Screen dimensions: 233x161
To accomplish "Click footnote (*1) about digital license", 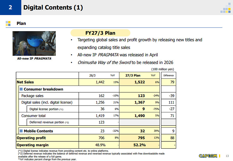I will pos(63,151).
